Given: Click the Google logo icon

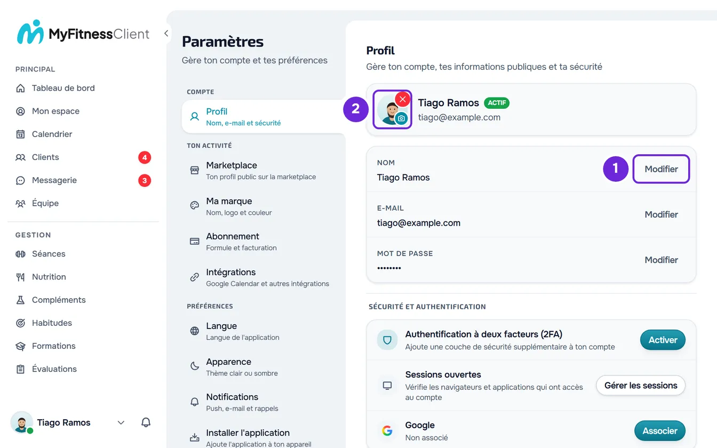Looking at the screenshot, I should coord(387,431).
